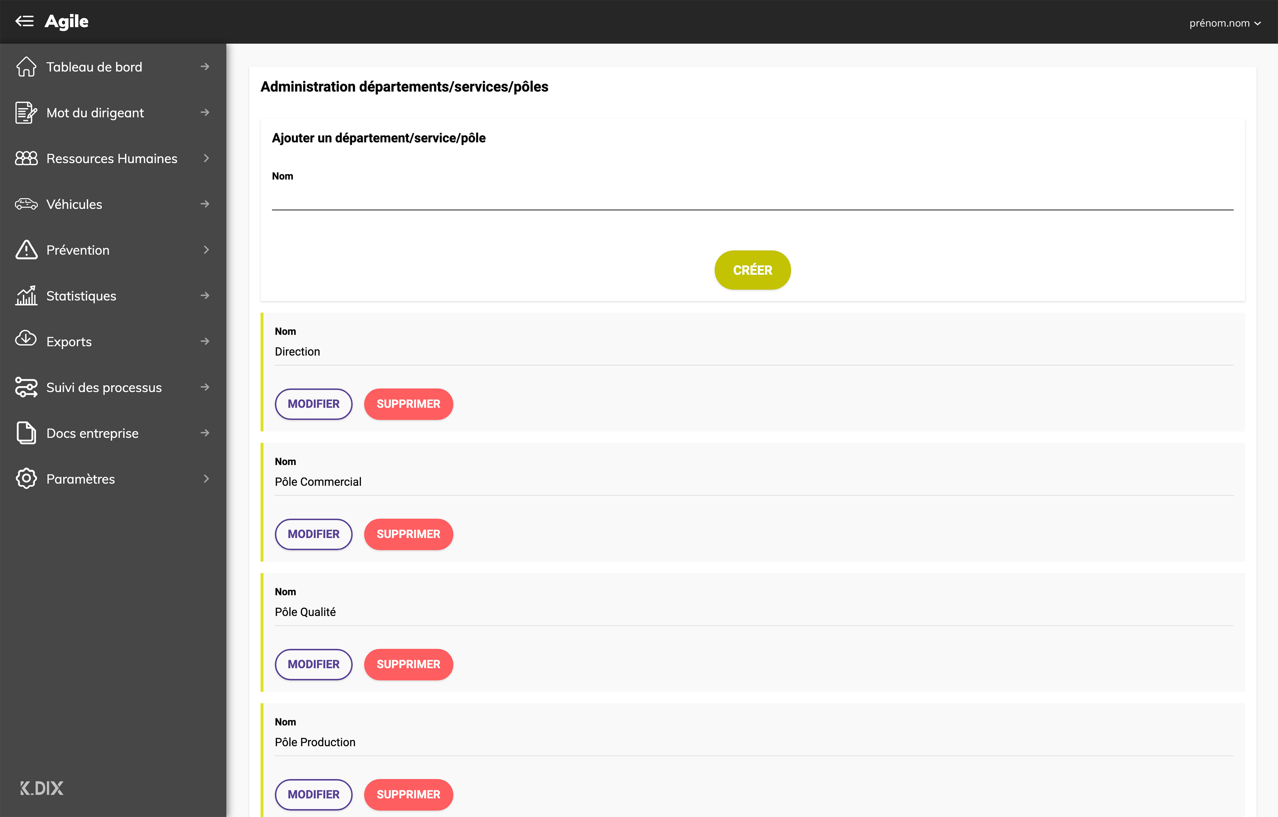Open the Prévention menu item
This screenshot has width=1278, height=817.
tap(113, 250)
